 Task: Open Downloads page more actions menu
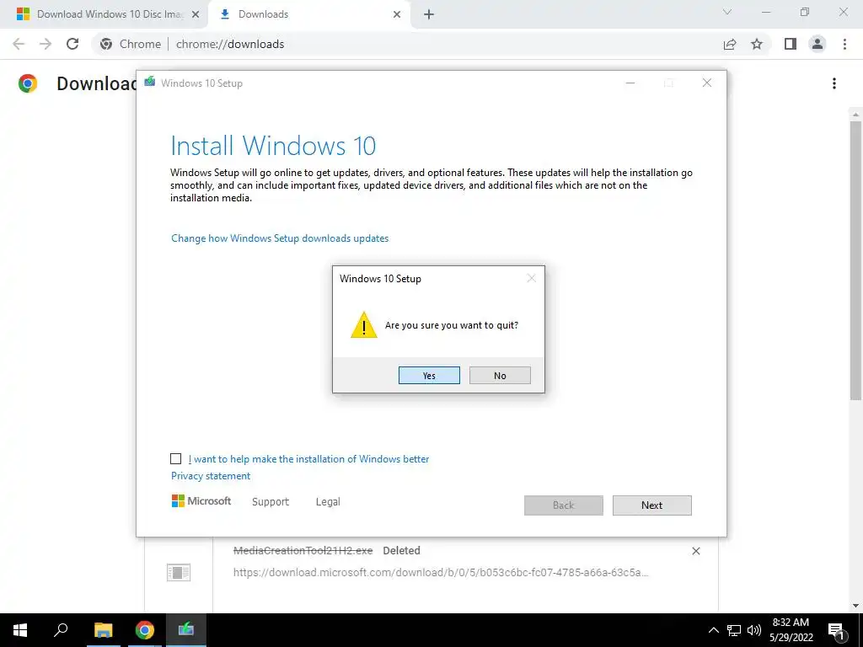point(834,83)
